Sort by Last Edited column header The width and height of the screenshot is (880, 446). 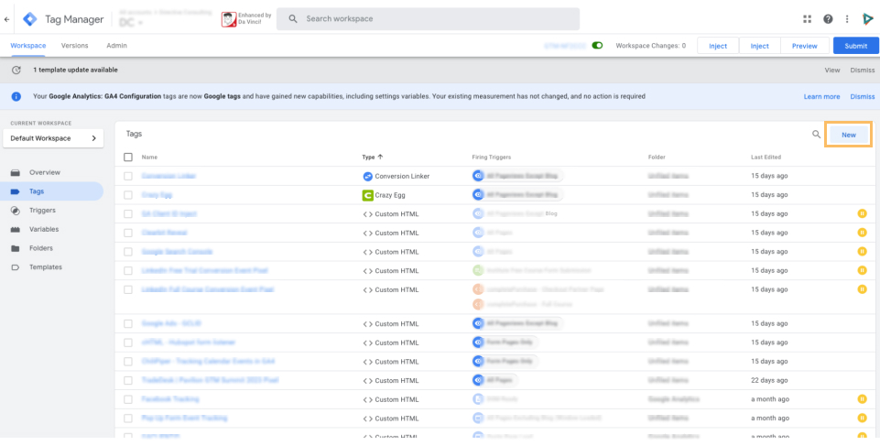[x=766, y=158]
